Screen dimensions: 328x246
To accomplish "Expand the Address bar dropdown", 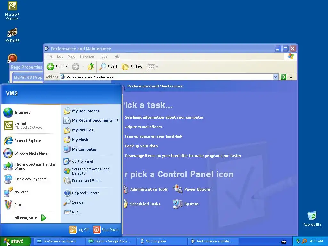I will click(275, 77).
